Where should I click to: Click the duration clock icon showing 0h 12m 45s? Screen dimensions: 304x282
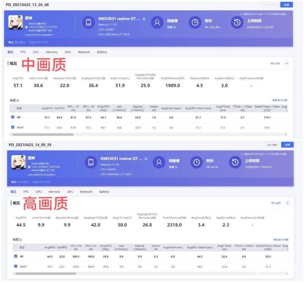point(195,22)
